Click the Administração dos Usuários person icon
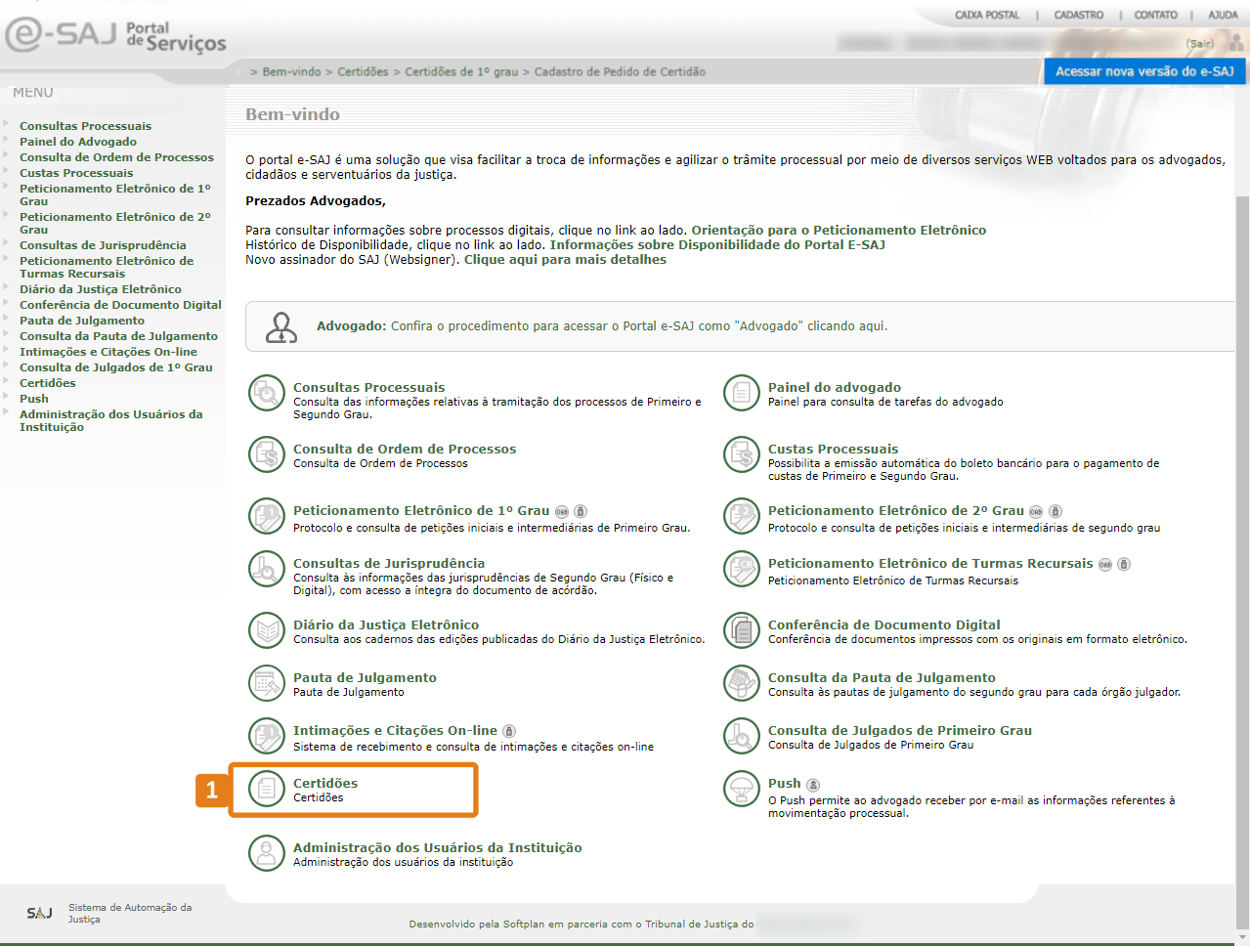Screen dimensions: 1250x946 pos(266,853)
